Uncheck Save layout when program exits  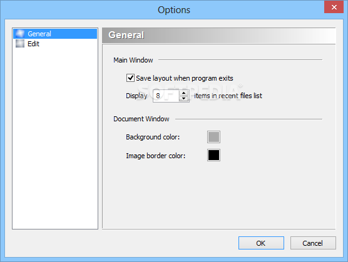coord(130,78)
